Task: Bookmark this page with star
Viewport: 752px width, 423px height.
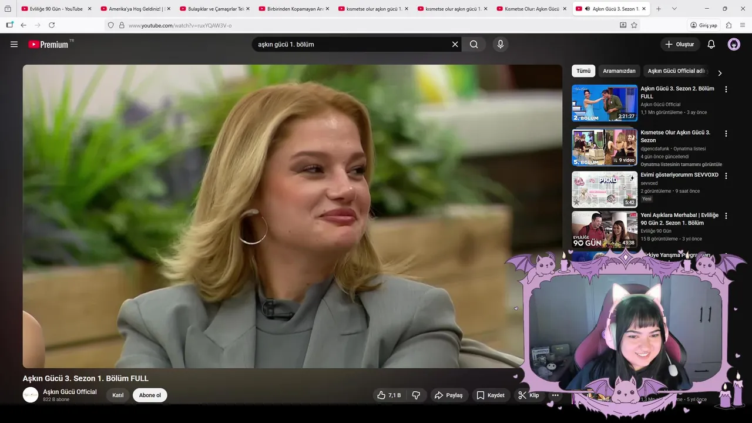Action: pos(634,25)
